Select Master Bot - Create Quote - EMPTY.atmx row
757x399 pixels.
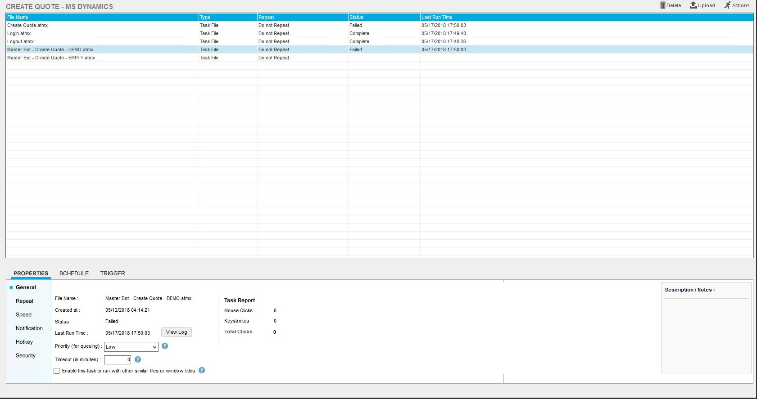click(x=380, y=58)
